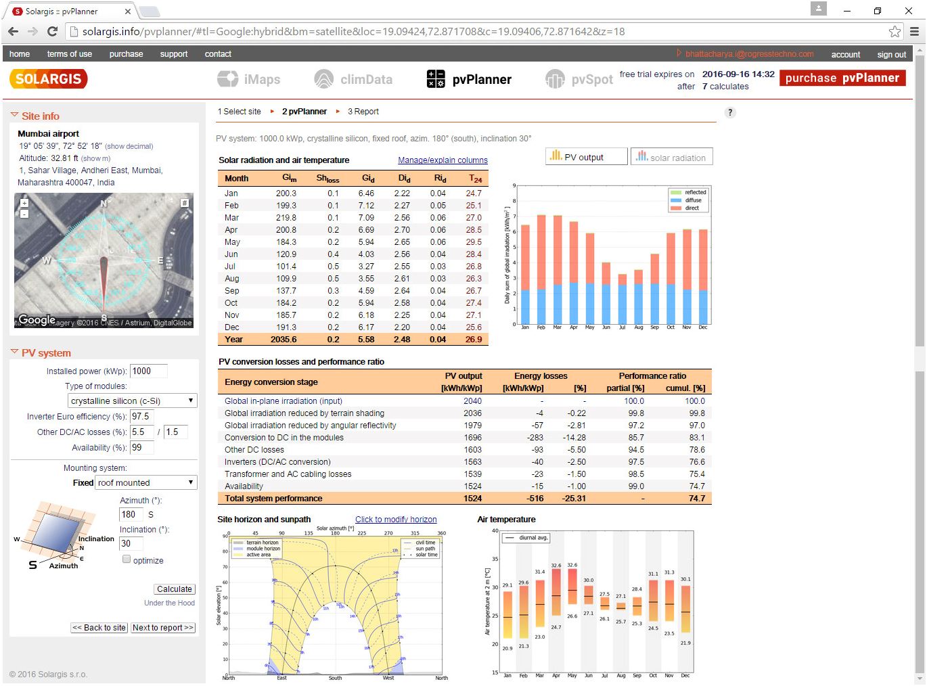927x686 pixels.
Task: Switch the chart to solar radiation
Action: tap(671, 156)
